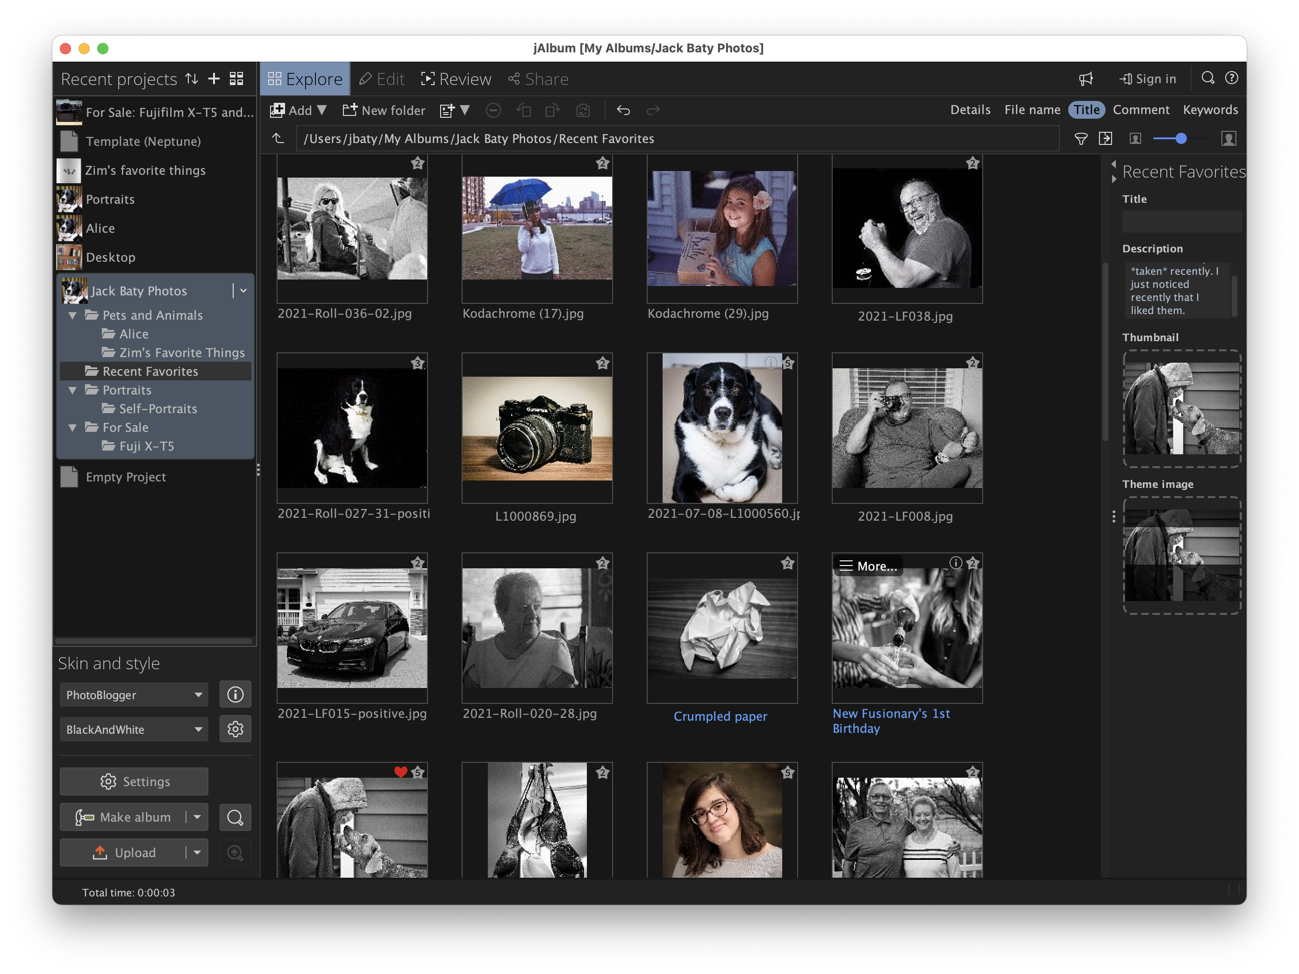Toggle star rating on 2021-Roll-020-28.jpg

click(x=602, y=563)
